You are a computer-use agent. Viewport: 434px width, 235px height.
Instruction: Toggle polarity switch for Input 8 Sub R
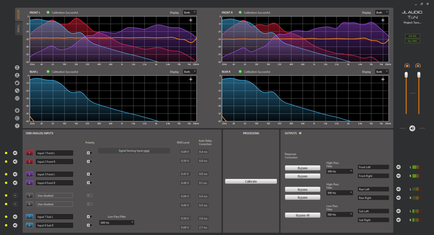[x=90, y=225]
